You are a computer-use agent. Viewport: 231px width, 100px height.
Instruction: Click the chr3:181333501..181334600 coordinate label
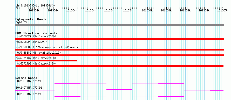tap(35, 6)
